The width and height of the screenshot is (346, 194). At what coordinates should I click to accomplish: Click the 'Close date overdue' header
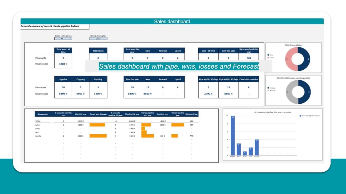pos(249,79)
